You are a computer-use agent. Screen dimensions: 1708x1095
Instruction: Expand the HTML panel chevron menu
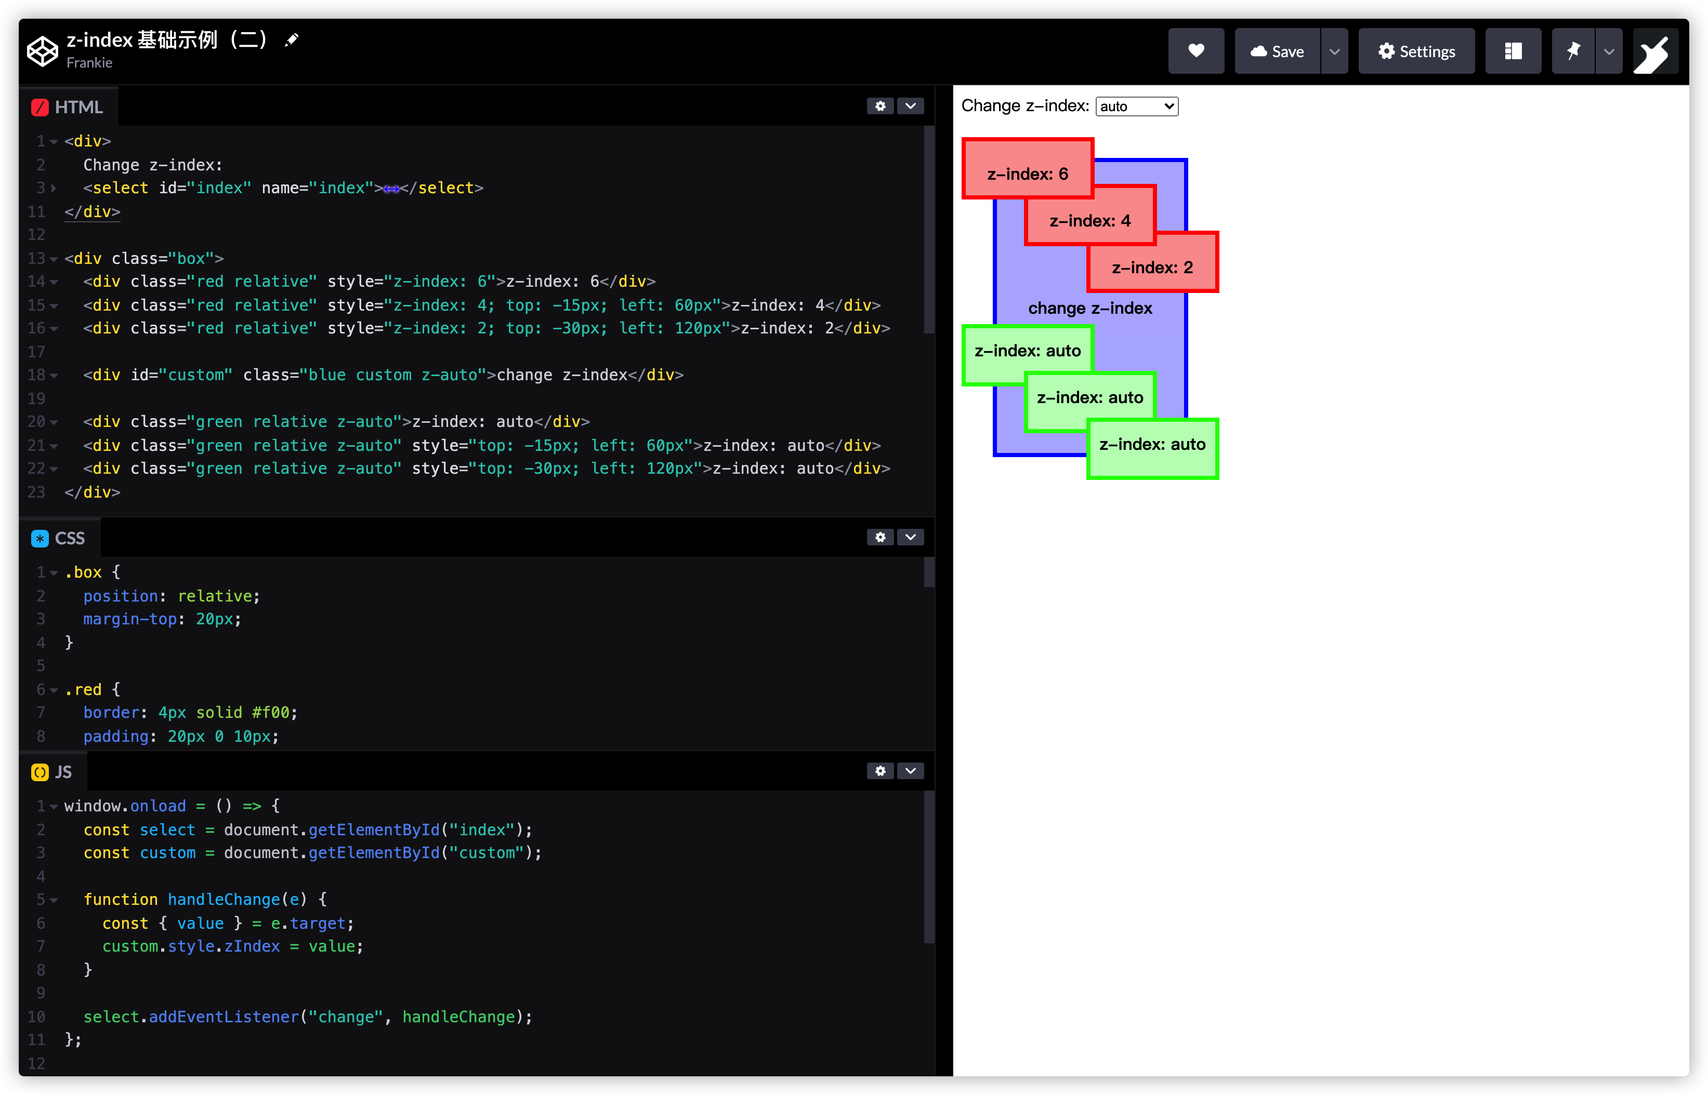click(910, 106)
